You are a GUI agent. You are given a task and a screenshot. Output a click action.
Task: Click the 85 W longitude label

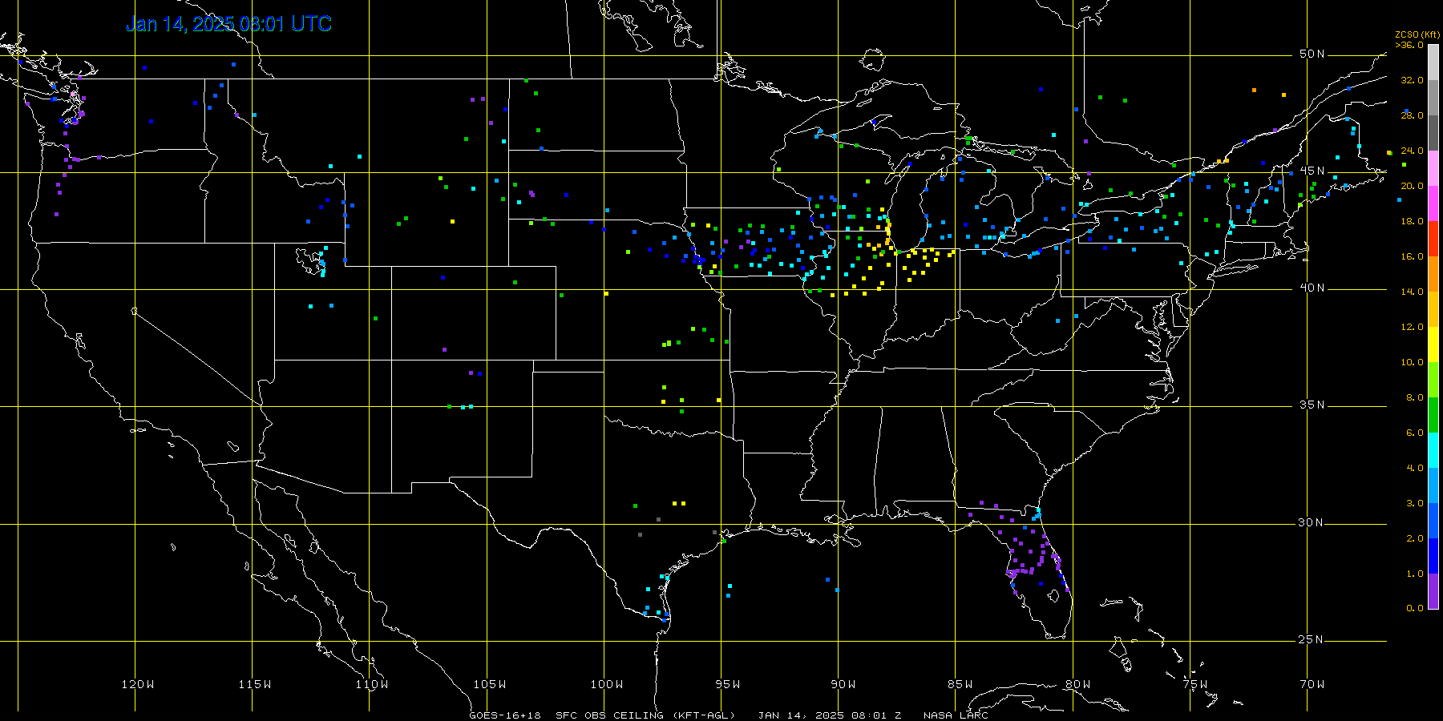[960, 684]
